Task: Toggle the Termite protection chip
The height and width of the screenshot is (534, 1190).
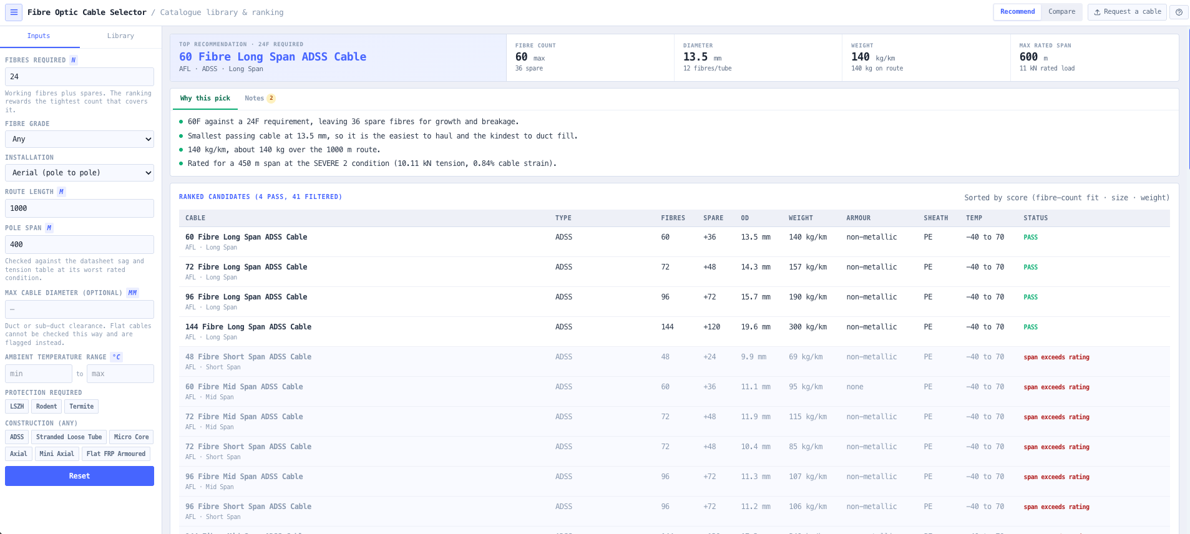Action: [82, 407]
